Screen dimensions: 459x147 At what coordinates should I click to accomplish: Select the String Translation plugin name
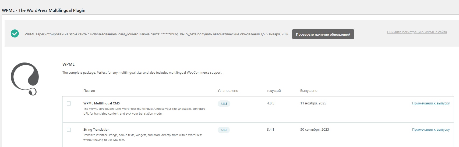96,130
